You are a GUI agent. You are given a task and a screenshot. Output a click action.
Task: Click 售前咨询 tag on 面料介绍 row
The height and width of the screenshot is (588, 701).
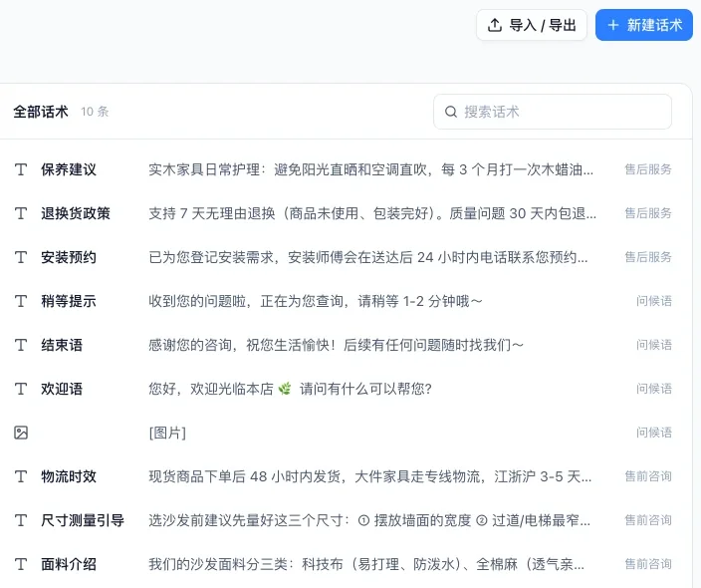point(648,564)
